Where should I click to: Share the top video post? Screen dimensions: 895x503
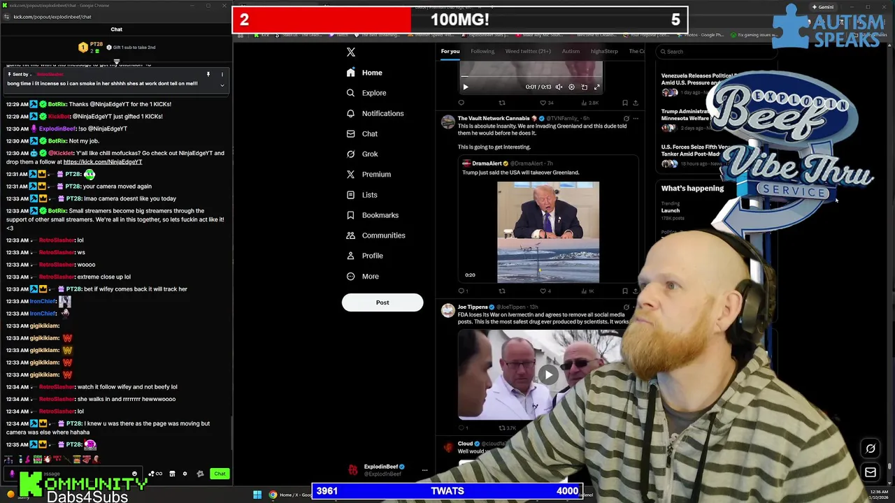pyautogui.click(x=636, y=103)
